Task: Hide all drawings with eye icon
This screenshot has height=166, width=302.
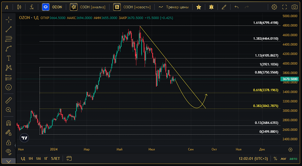Action: point(8,152)
